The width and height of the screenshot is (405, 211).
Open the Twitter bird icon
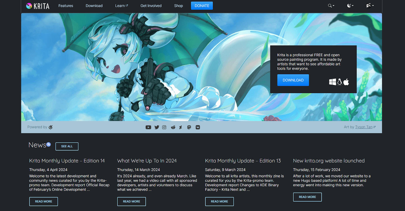157,127
